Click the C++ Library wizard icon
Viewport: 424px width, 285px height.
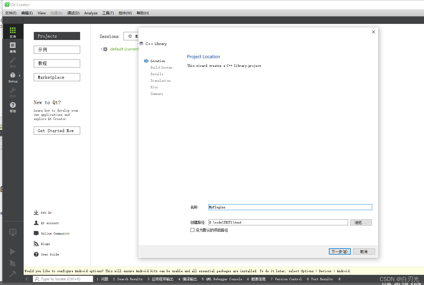click(141, 44)
